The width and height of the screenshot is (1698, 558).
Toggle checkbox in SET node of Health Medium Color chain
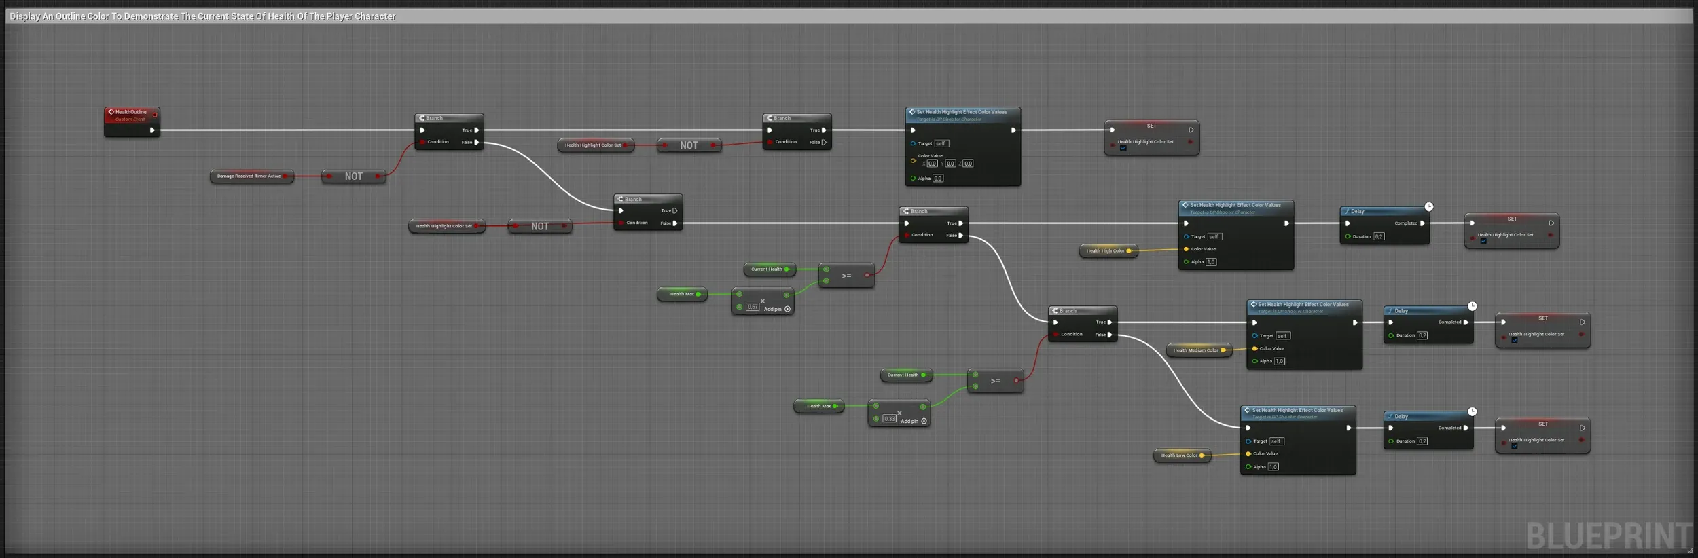(x=1515, y=341)
